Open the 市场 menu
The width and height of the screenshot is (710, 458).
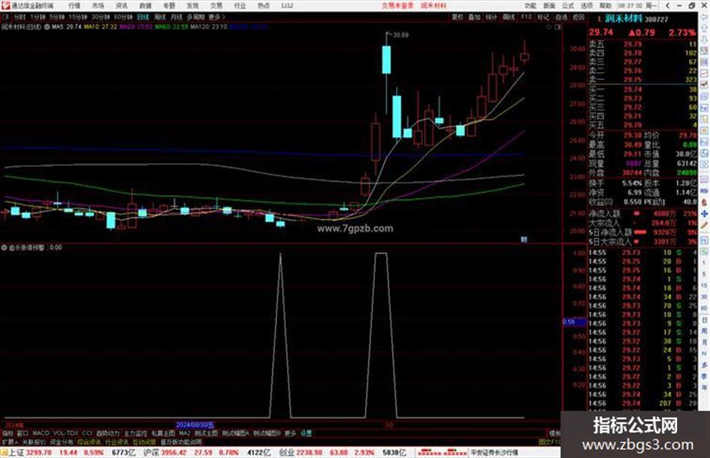click(x=98, y=6)
